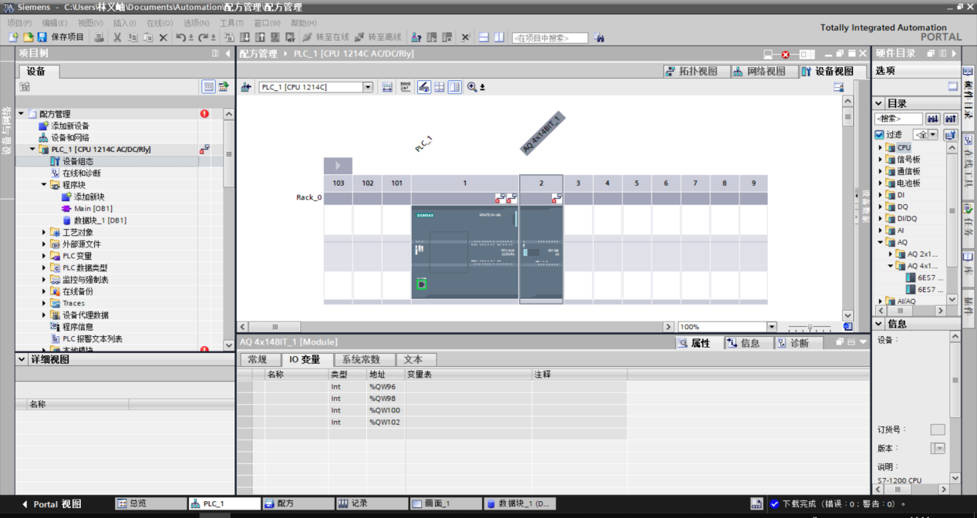Viewport: 977px width, 518px height.
Task: Toggle the catalog options icon under 选项
Action: click(953, 86)
